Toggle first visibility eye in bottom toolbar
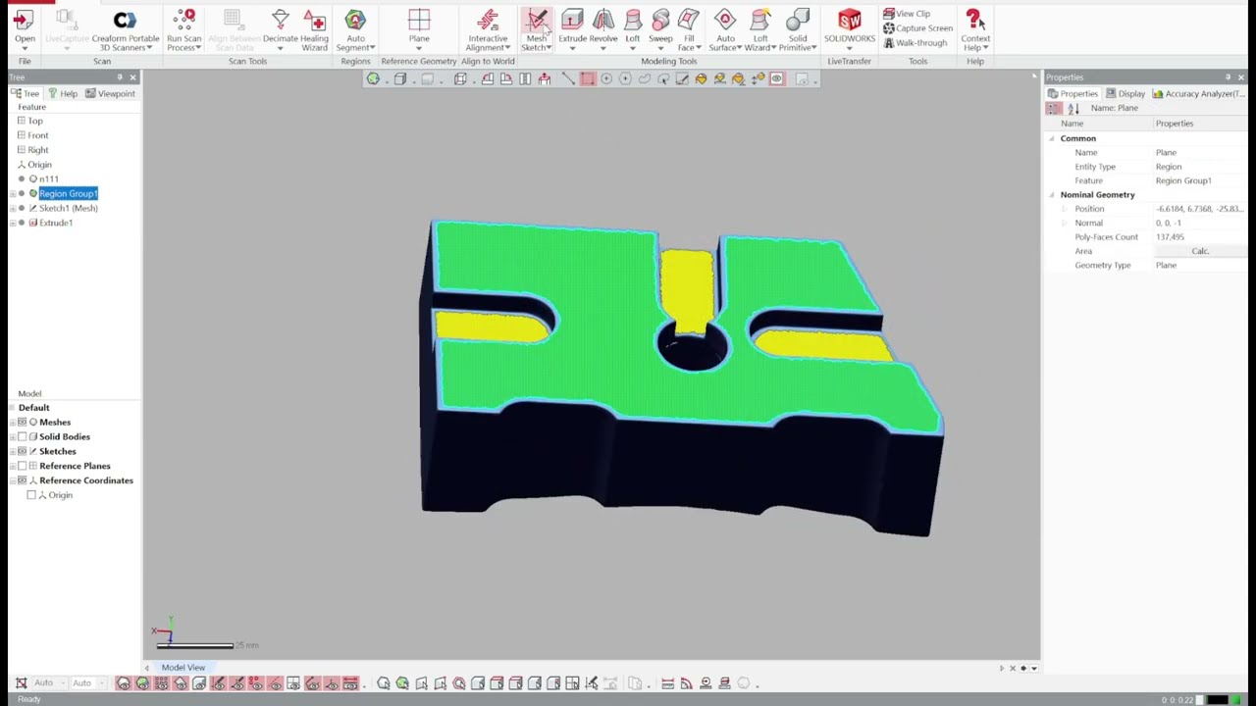The width and height of the screenshot is (1256, 706). 123,683
